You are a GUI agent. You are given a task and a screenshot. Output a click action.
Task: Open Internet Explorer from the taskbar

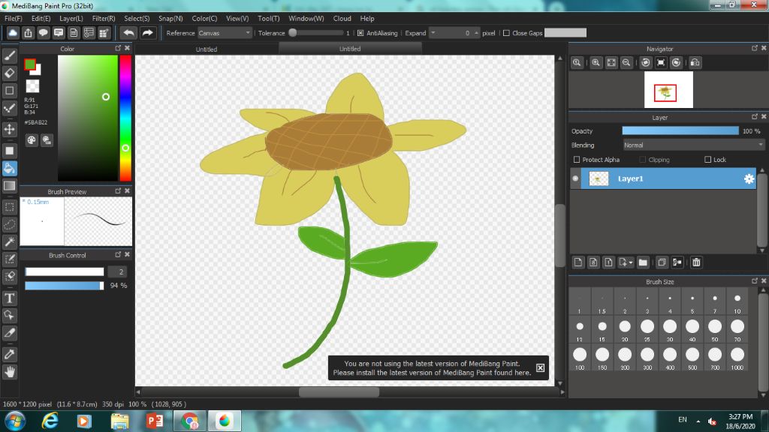click(x=50, y=421)
